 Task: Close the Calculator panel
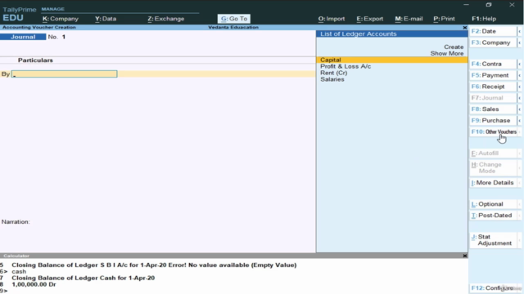(464, 256)
